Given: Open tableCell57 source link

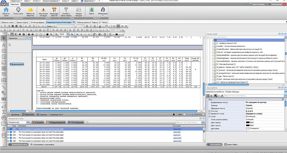Looking at the screenshot, I should click(177, 129).
